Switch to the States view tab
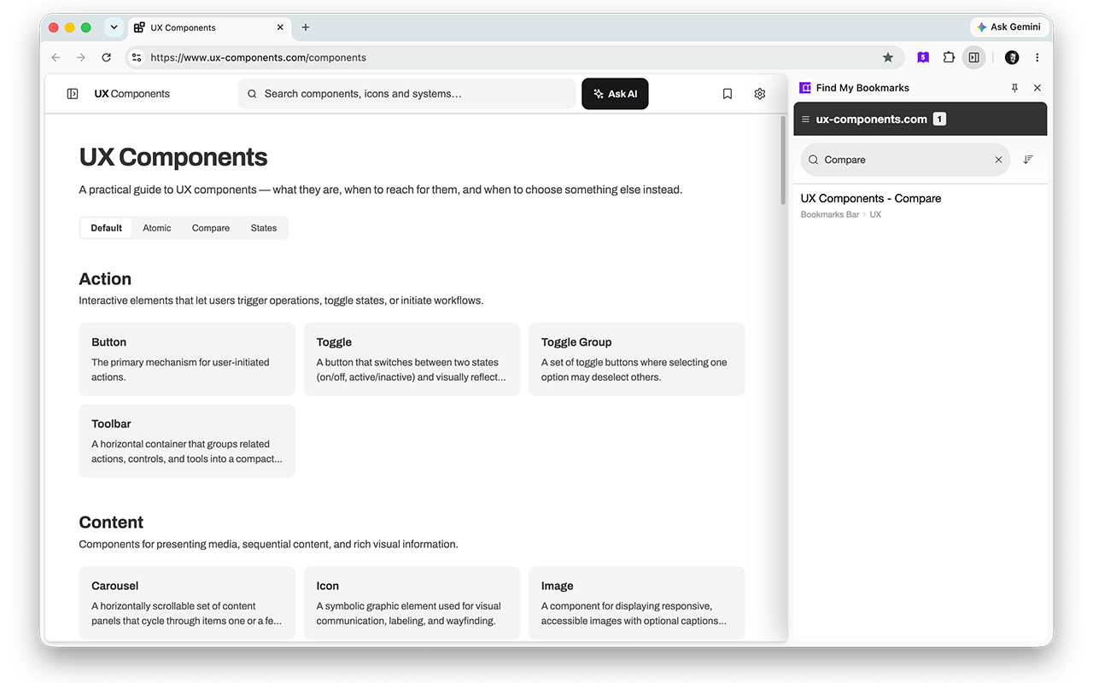This screenshot has height=683, width=1093. click(264, 228)
